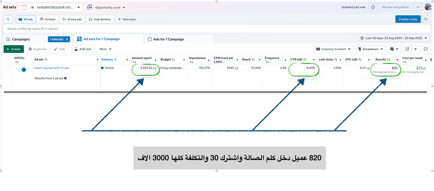
Task: Sort the Link clicks column
Action: 336,60
